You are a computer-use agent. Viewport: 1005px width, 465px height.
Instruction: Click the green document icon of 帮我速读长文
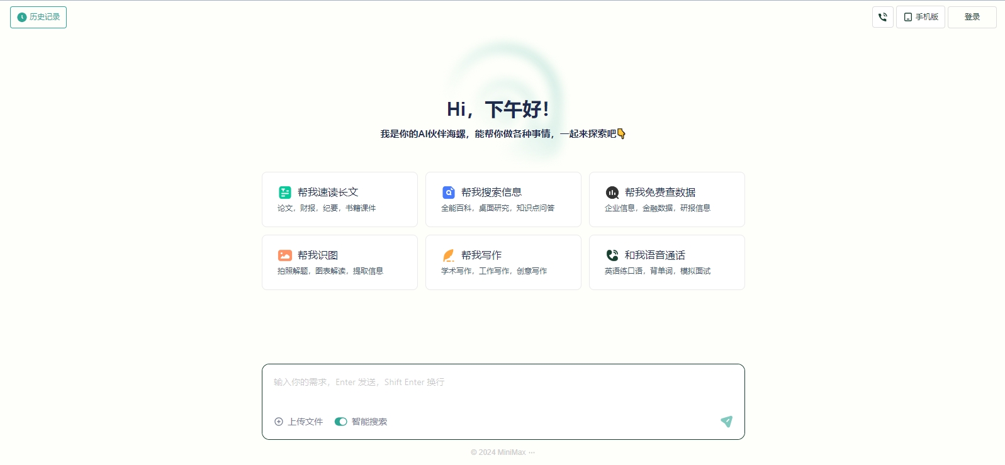(x=285, y=193)
